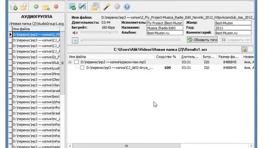Click the similarity value 100
This screenshot has width=263, height=148.
point(167,67)
